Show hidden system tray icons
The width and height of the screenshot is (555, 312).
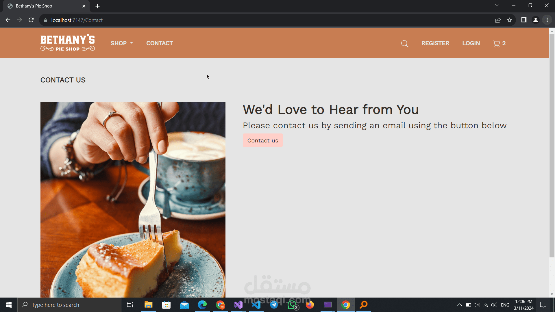(x=459, y=305)
